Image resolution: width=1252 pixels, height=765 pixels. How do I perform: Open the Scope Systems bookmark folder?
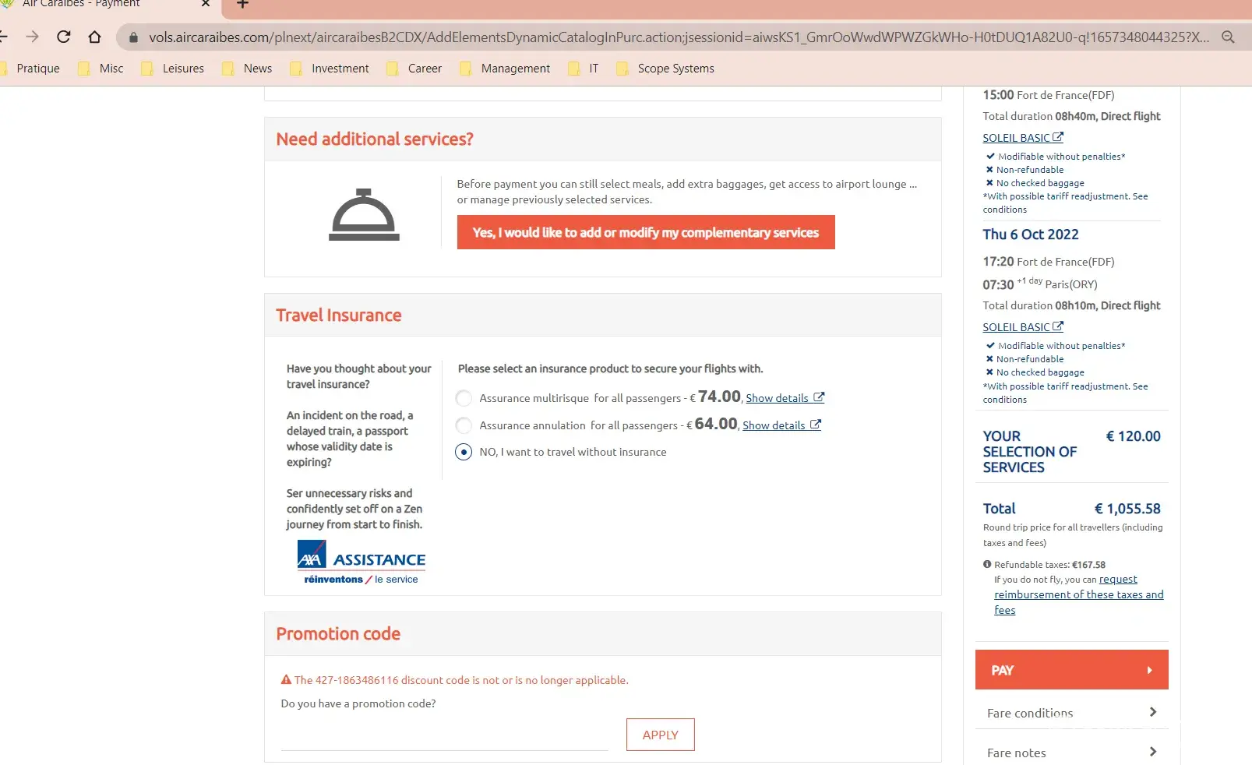(665, 69)
